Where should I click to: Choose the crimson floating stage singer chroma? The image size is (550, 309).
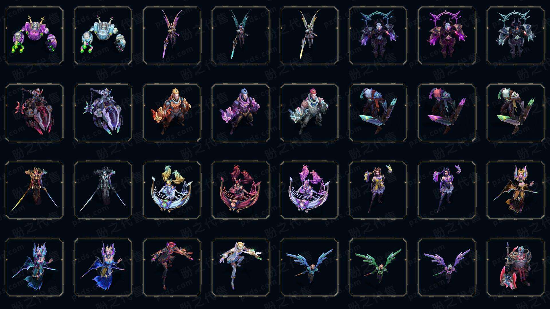pyautogui.click(x=241, y=190)
